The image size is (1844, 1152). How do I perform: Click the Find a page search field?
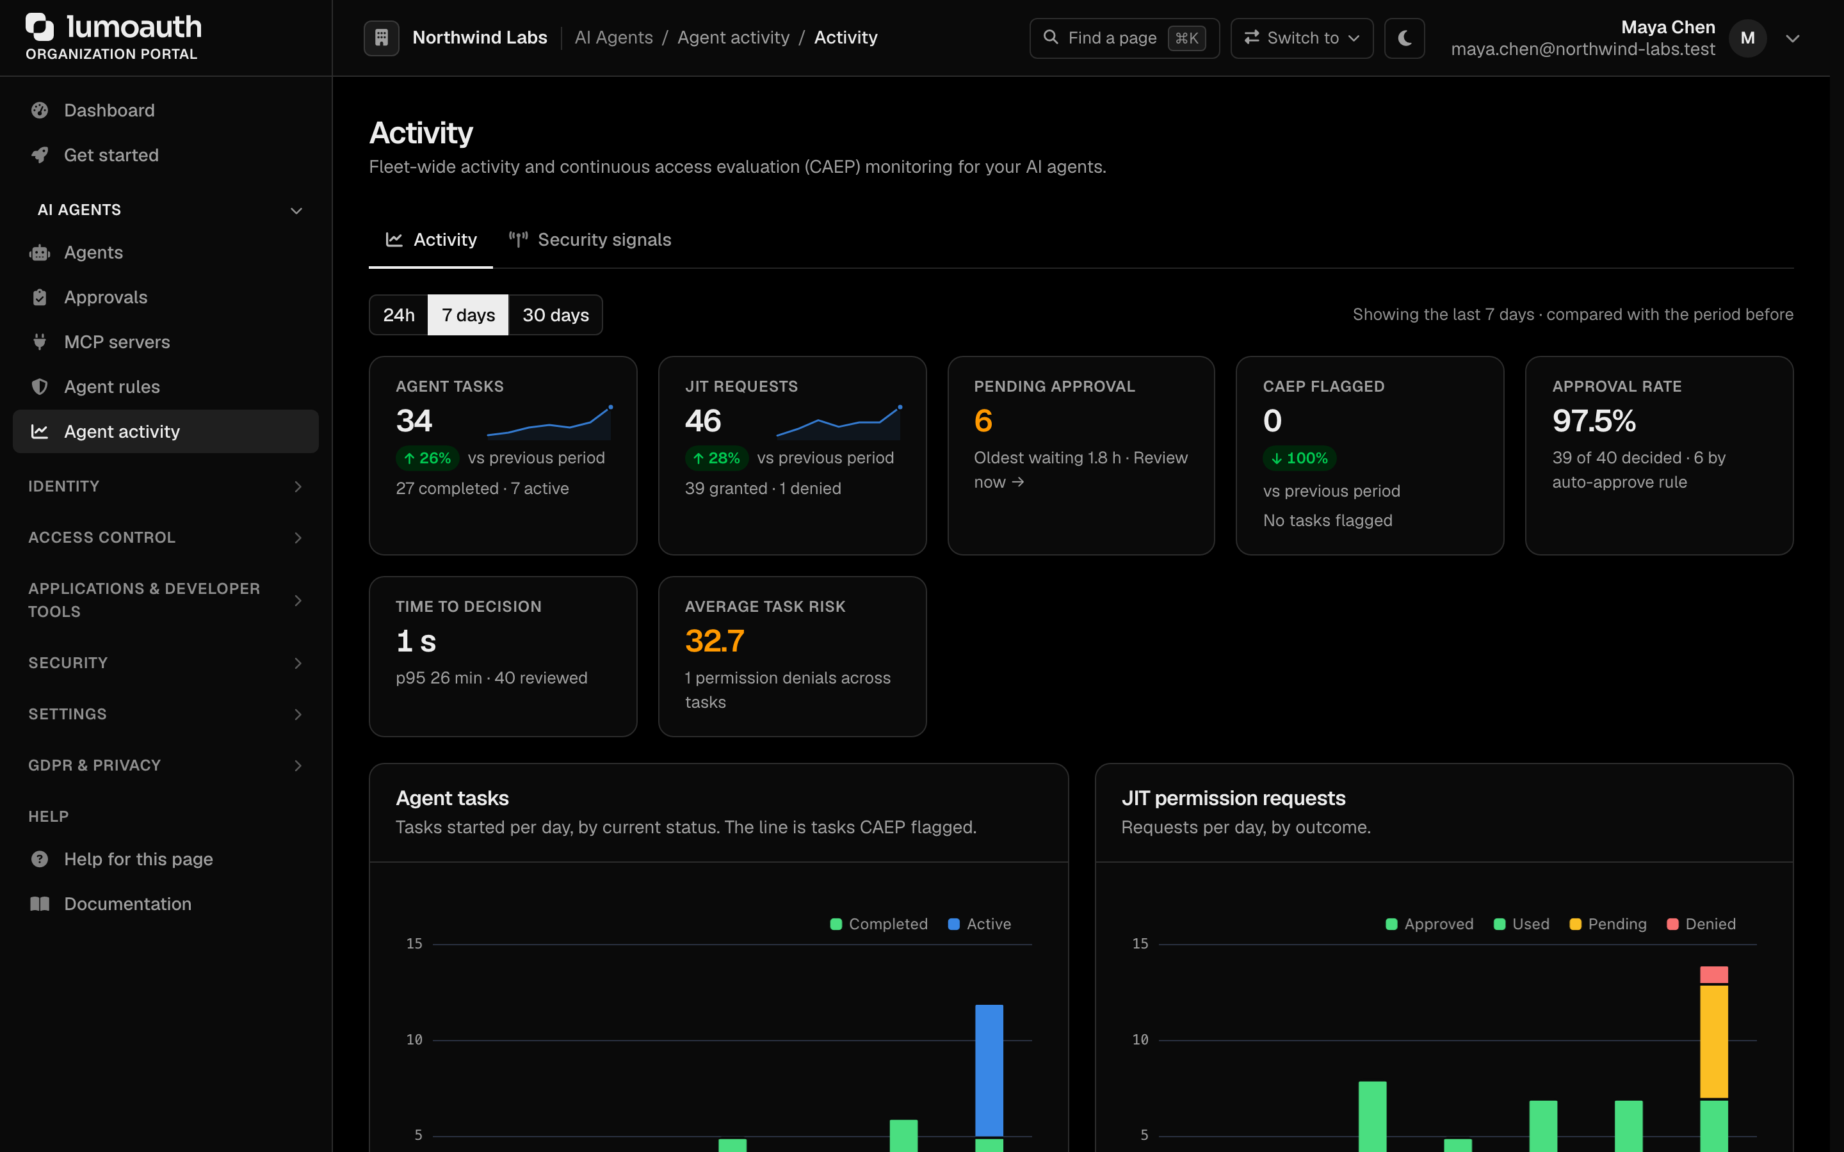click(x=1124, y=38)
